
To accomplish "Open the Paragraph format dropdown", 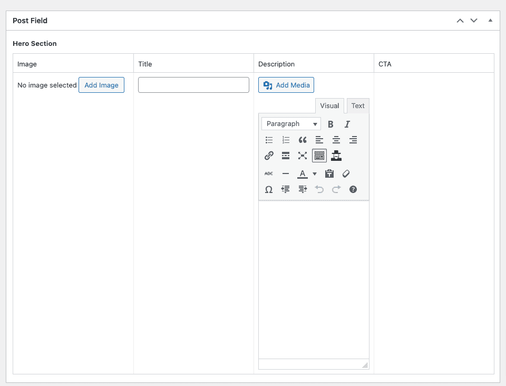I will tap(291, 124).
